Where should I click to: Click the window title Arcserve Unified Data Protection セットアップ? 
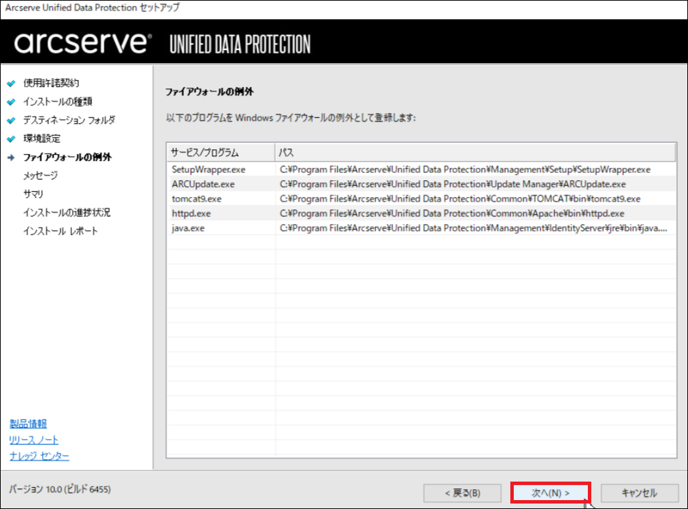pos(92,8)
